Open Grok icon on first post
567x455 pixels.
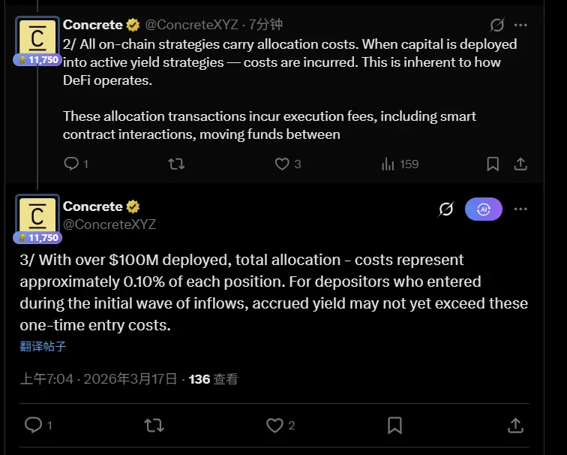click(x=496, y=26)
